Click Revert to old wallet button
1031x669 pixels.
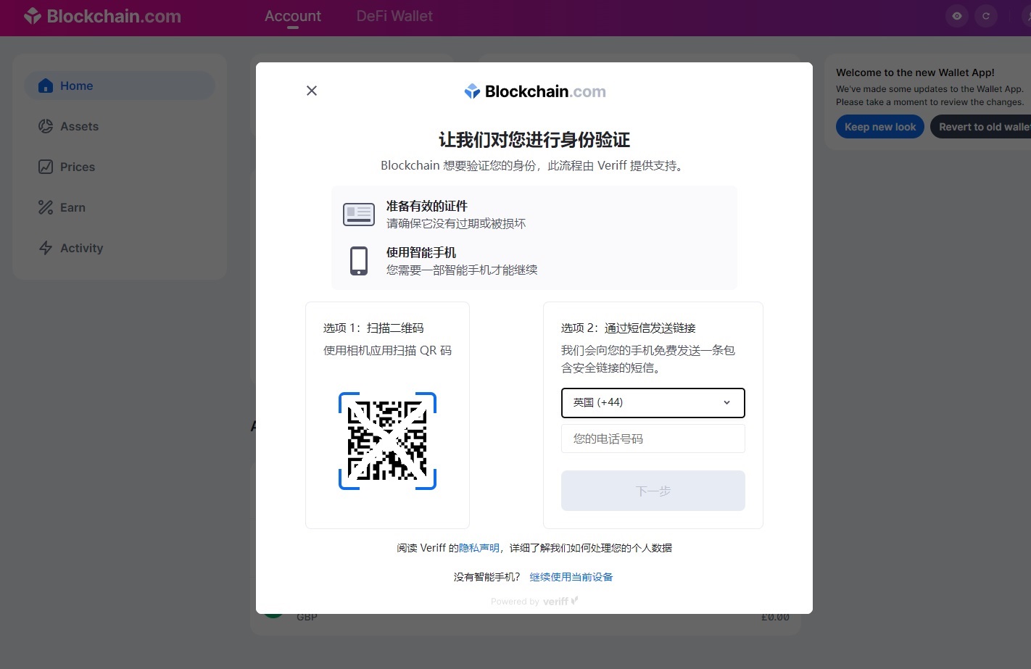pyautogui.click(x=982, y=127)
